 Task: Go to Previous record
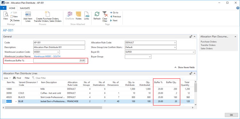(x=116, y=17)
